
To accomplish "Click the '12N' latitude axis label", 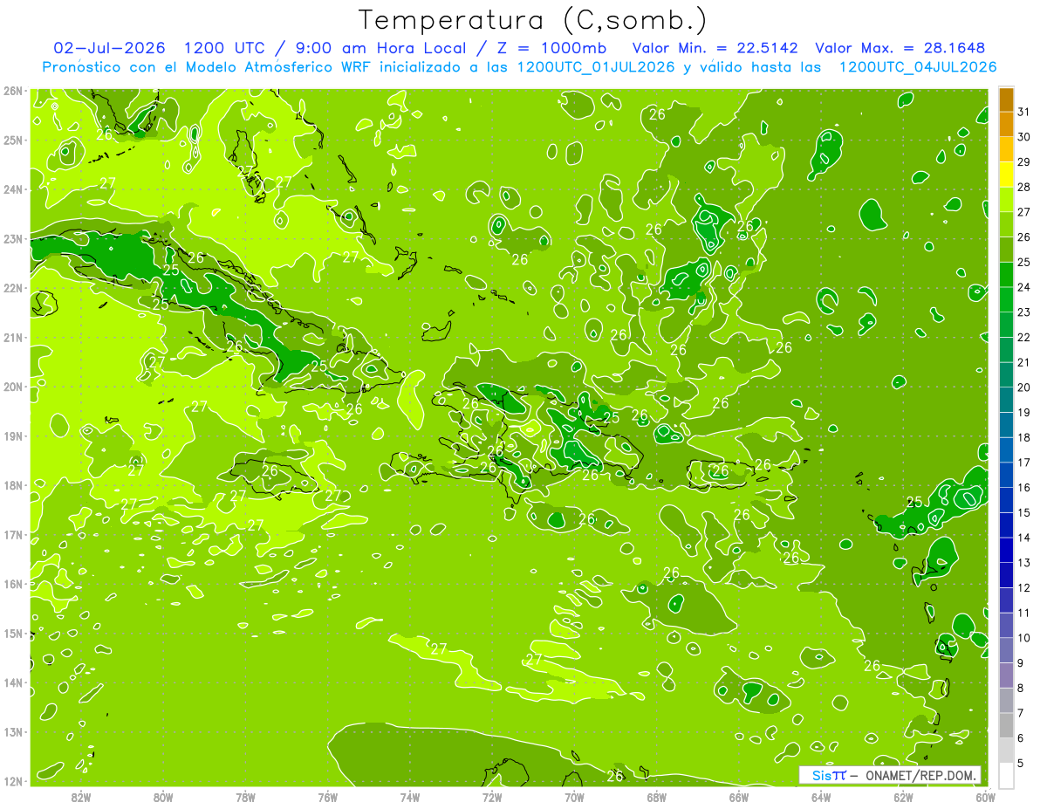I will pyautogui.click(x=12, y=781).
